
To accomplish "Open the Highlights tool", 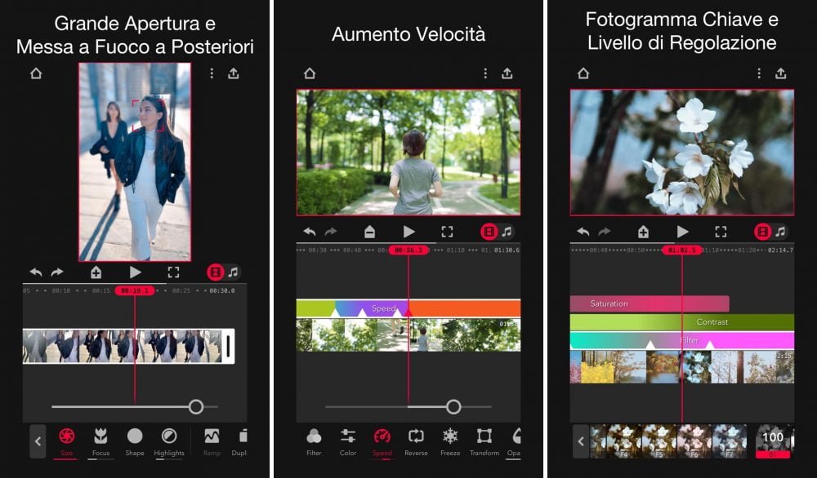I will coord(169,440).
